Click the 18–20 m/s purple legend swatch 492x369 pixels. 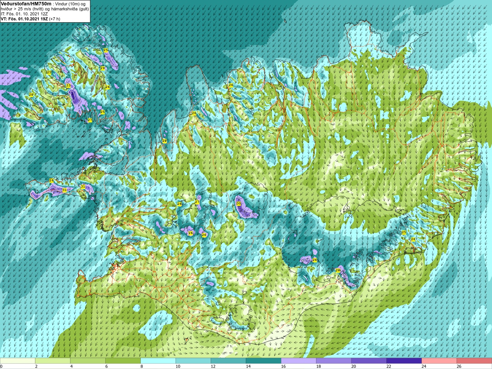coord(334,361)
